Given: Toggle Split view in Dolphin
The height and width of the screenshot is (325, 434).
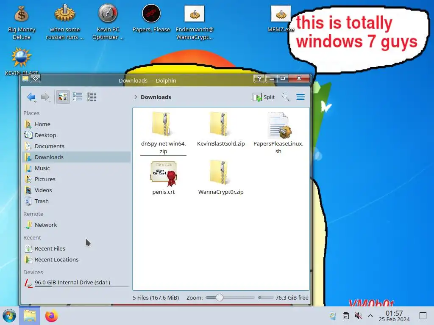Looking at the screenshot, I should coord(264,97).
